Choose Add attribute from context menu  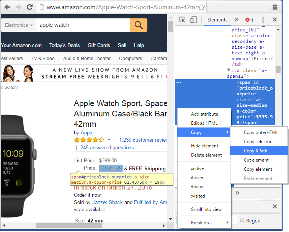point(204,114)
